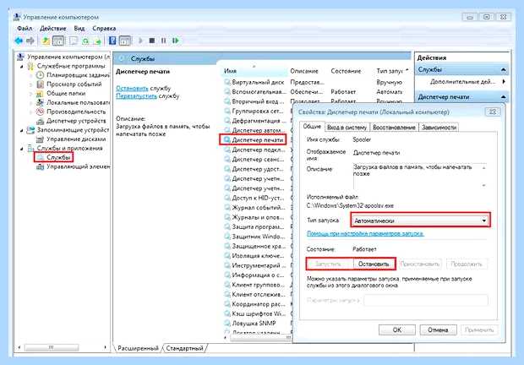The width and height of the screenshot is (524, 365).
Task: Open the Действие menu
Action: pos(52,29)
